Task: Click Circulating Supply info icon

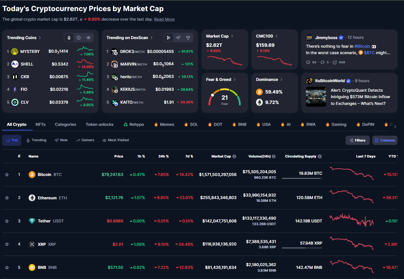Action: click(x=320, y=156)
